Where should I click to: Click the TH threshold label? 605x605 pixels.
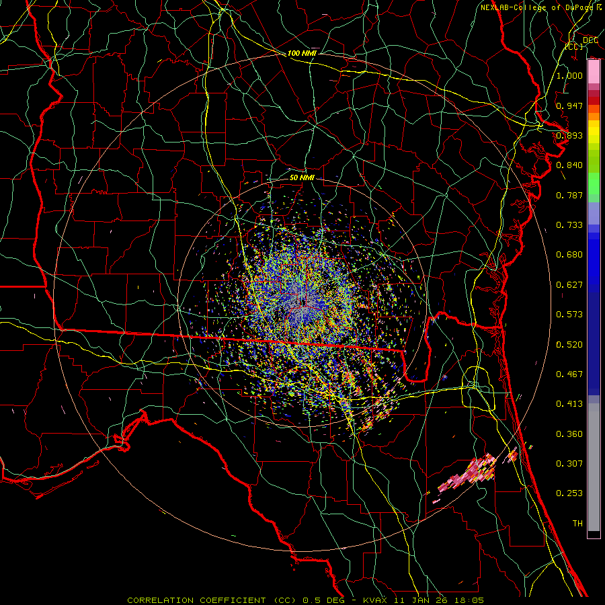click(577, 524)
